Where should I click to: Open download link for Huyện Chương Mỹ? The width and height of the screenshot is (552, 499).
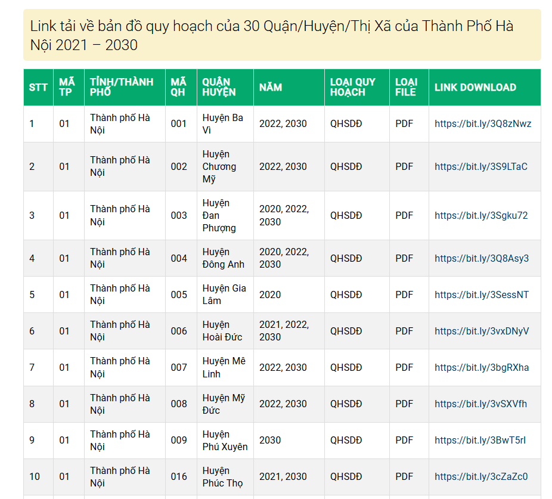[x=480, y=166]
